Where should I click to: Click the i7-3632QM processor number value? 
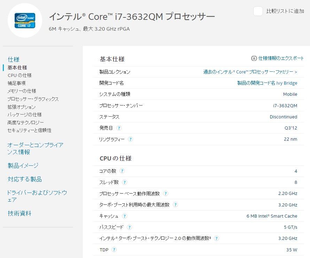[x=285, y=106]
